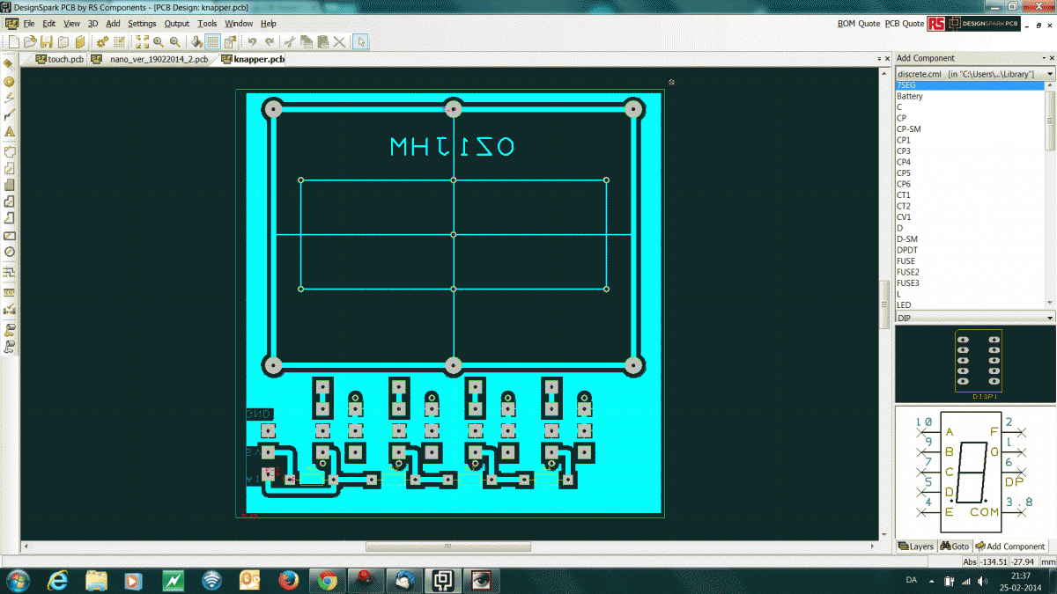Select the Add Text 'A' tool
Image resolution: width=1057 pixels, height=594 pixels.
coord(10,131)
